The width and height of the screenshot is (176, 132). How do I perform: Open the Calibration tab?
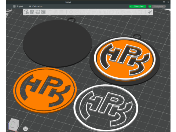point(36,6)
